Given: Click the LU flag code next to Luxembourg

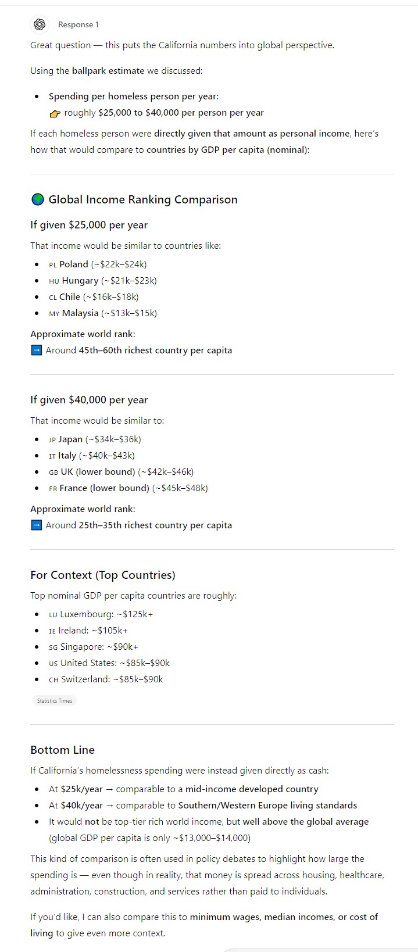Looking at the screenshot, I should [x=53, y=614].
